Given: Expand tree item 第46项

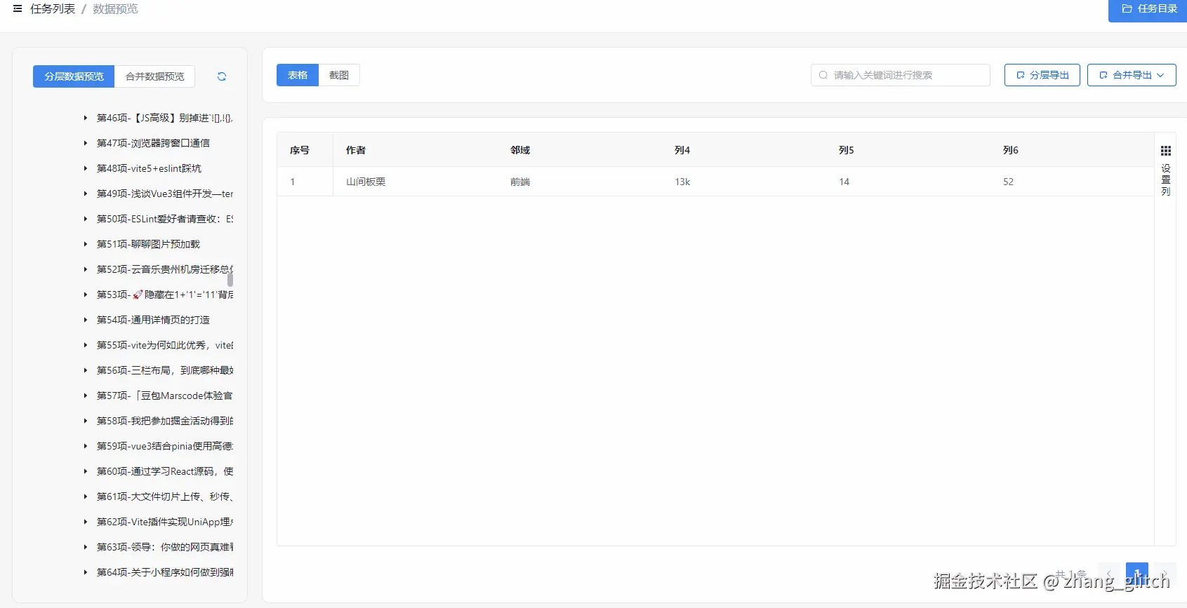Looking at the screenshot, I should 86,118.
